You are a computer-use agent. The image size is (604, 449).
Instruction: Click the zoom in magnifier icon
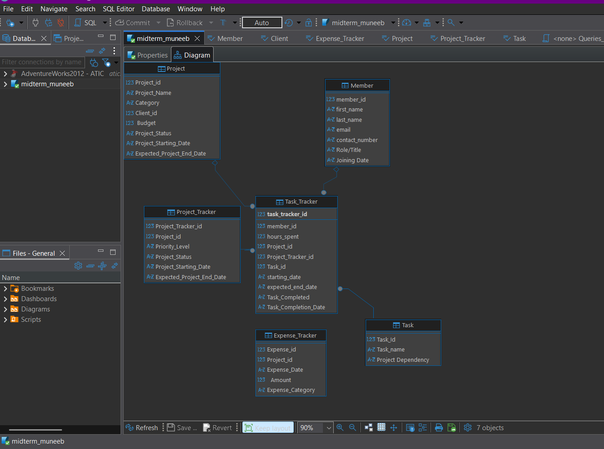(340, 427)
